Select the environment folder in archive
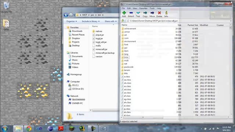This screenshot has width=235, height=132. (x=130, y=41)
